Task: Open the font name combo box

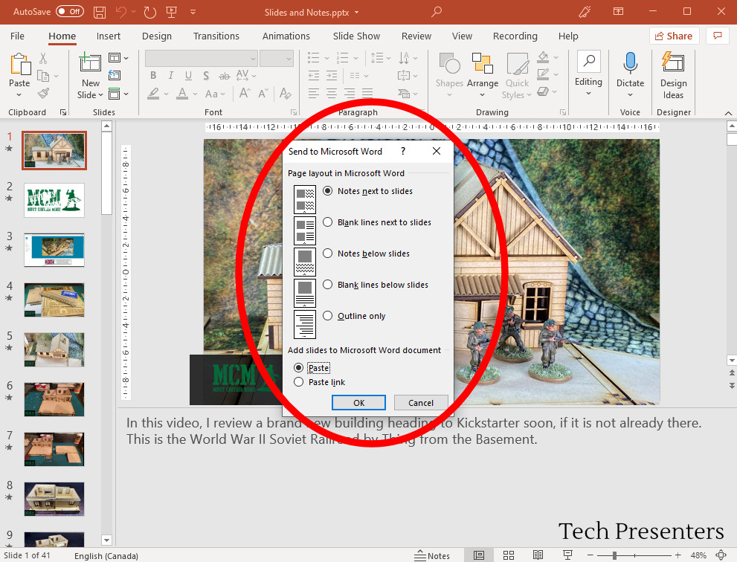Action: coord(202,58)
